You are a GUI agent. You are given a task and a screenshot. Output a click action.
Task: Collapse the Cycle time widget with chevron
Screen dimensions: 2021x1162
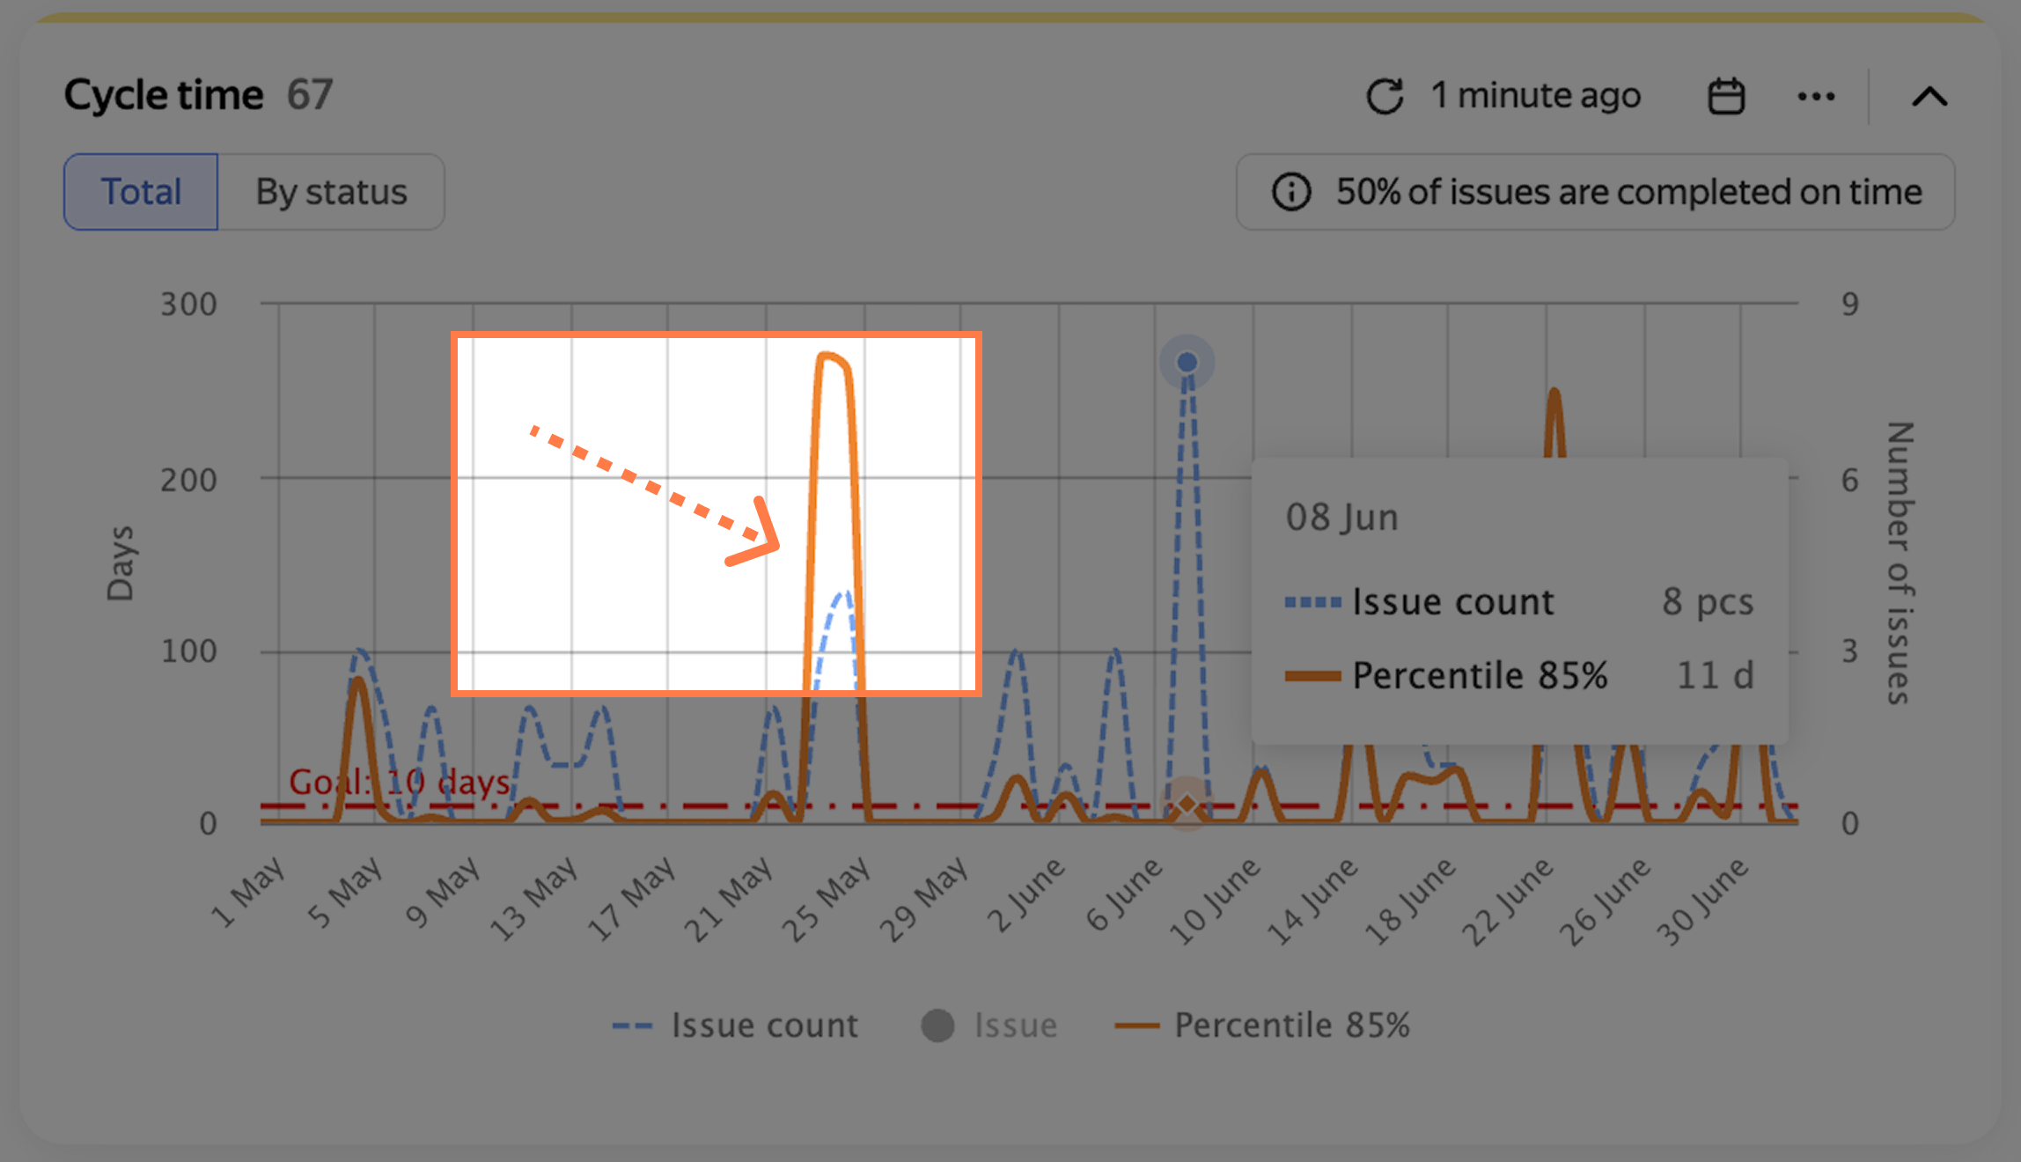[1929, 96]
